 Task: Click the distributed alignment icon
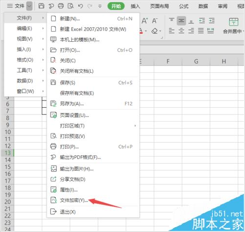click(210, 31)
